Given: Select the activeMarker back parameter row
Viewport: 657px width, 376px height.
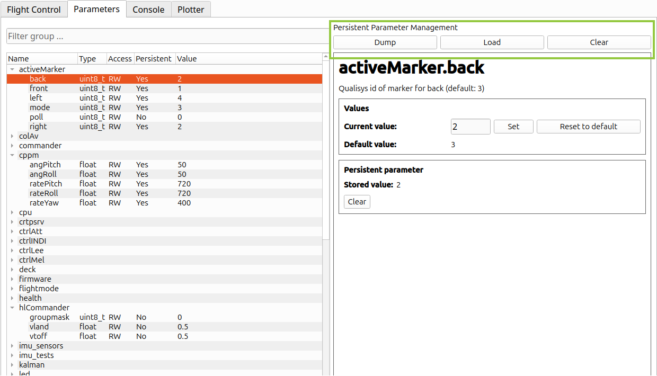Looking at the screenshot, I should 164,79.
